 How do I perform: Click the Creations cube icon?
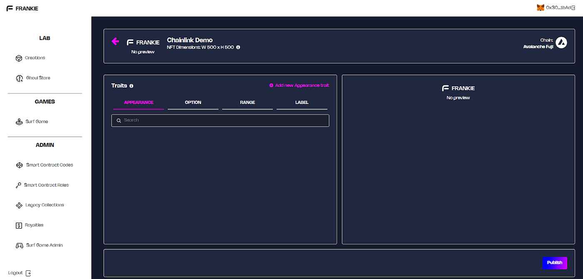[19, 58]
